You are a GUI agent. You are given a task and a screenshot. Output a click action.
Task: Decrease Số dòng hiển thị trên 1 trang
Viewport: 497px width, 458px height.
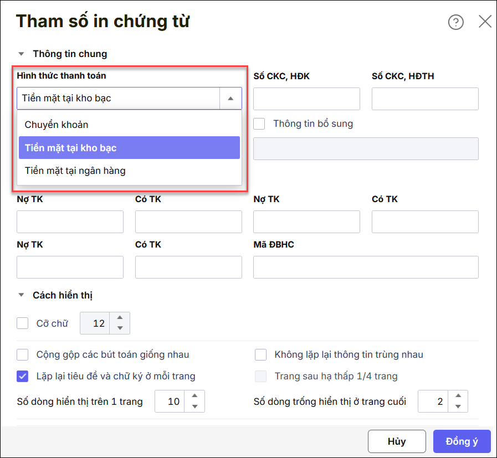click(x=194, y=406)
